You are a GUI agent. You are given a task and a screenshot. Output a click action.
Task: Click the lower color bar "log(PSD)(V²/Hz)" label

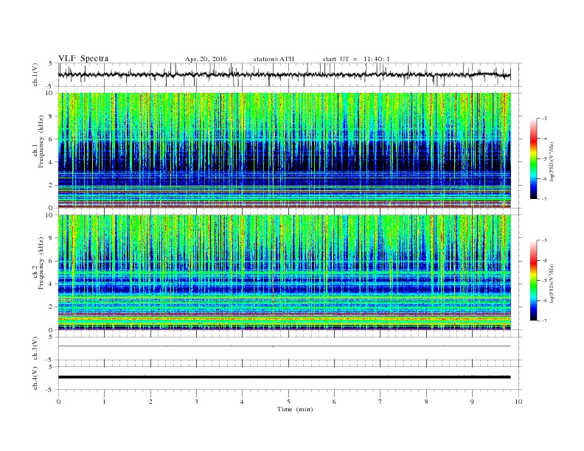click(x=553, y=284)
